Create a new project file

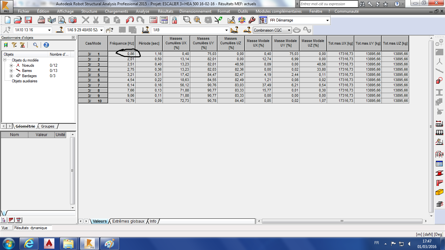tap(7, 20)
